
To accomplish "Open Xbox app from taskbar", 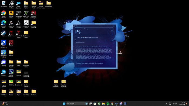I will (x=99, y=104).
